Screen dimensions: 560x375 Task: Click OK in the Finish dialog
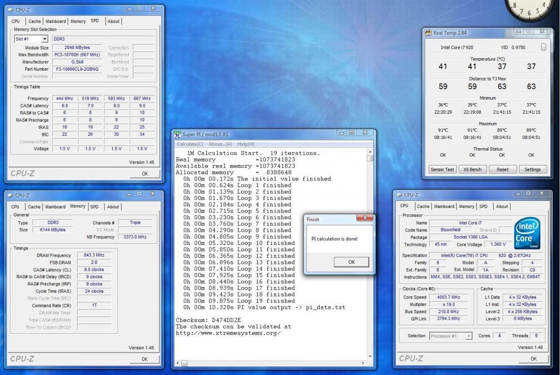point(352,262)
